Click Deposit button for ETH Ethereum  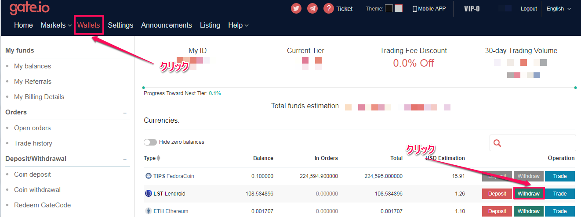[497, 211]
